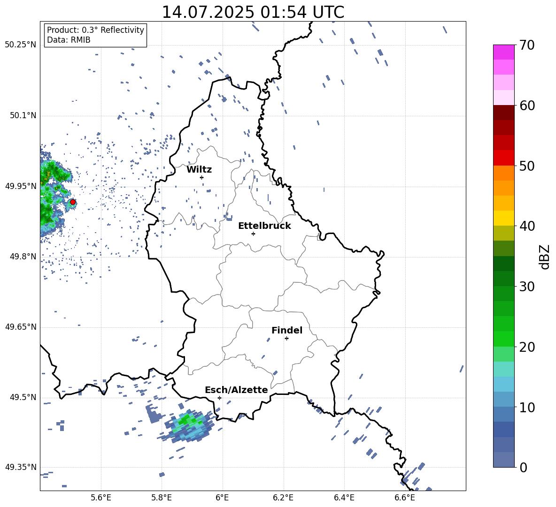Image resolution: width=556 pixels, height=507 pixels.
Task: Click the colorbar value 40
Action: 527,226
